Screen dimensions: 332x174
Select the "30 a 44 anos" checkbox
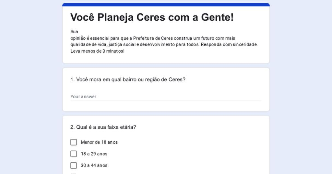point(74,166)
